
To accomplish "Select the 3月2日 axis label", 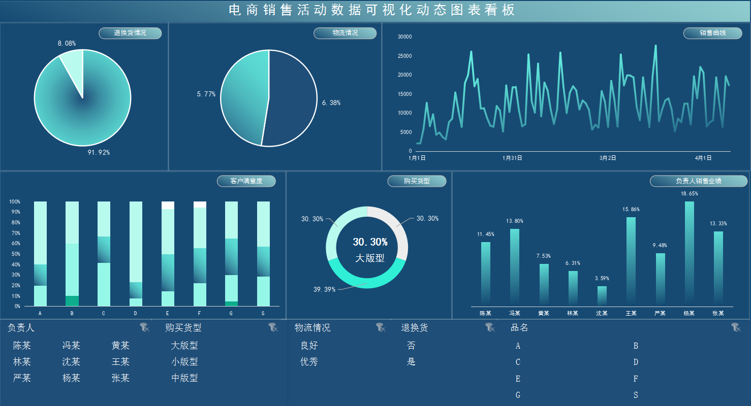I will click(x=608, y=158).
